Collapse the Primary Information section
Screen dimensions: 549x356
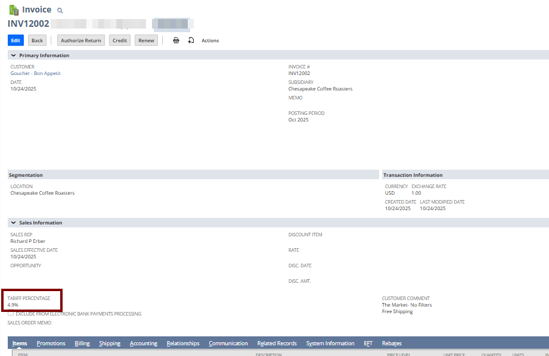coord(13,55)
